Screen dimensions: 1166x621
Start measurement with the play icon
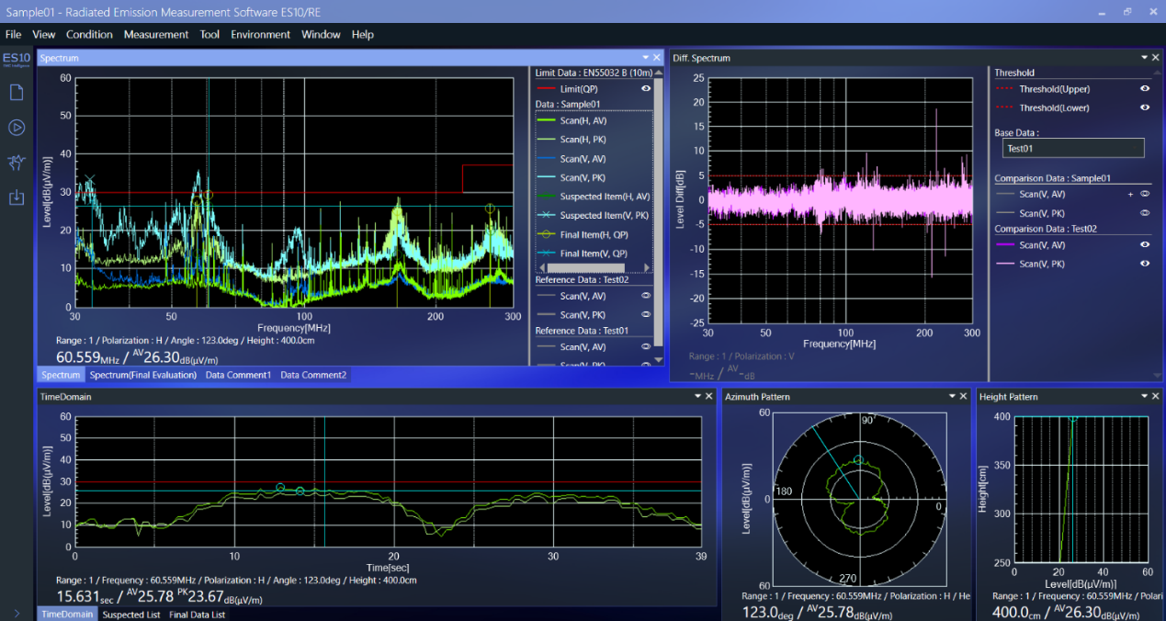click(x=17, y=128)
